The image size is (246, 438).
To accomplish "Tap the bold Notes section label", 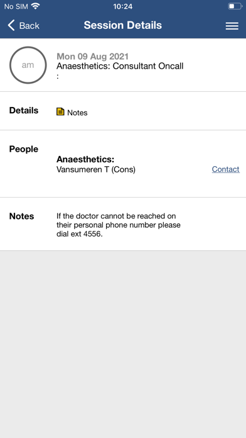I will [21, 216].
